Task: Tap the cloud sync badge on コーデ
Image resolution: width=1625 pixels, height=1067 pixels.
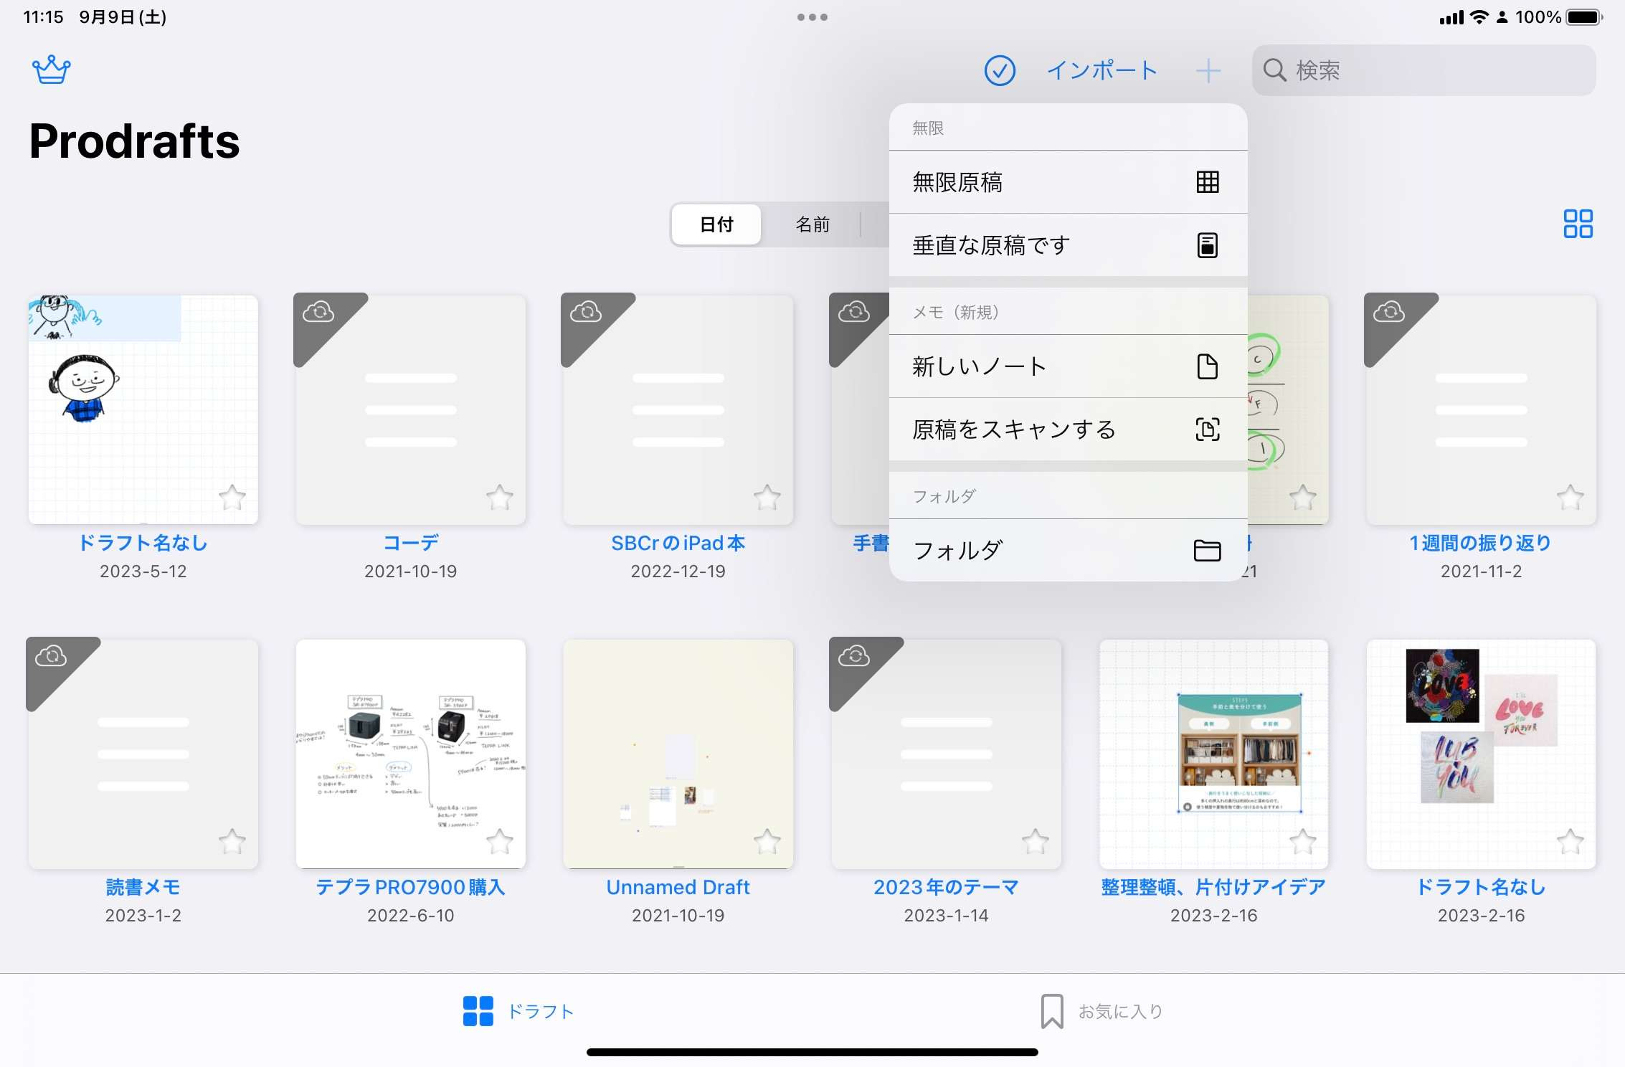Action: tap(318, 311)
